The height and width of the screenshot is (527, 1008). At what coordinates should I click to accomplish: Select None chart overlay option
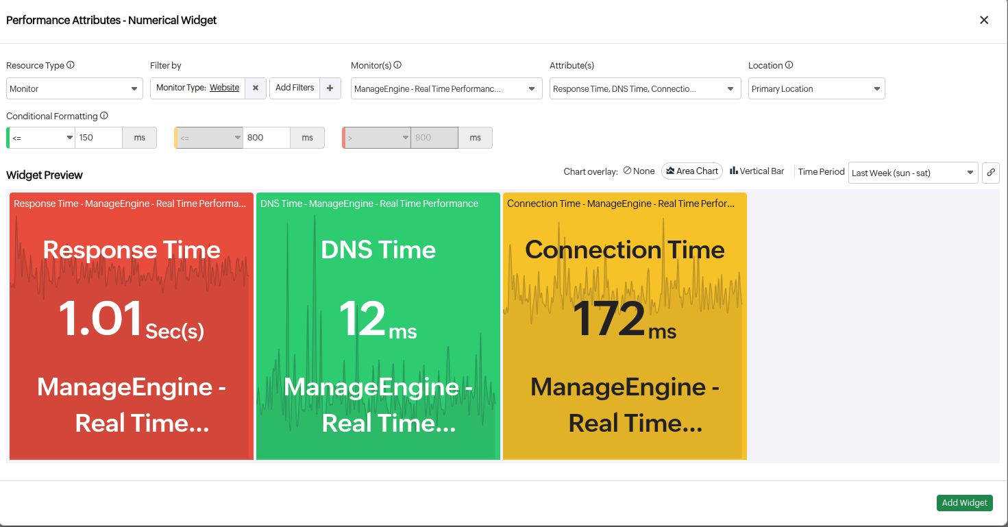click(x=639, y=171)
